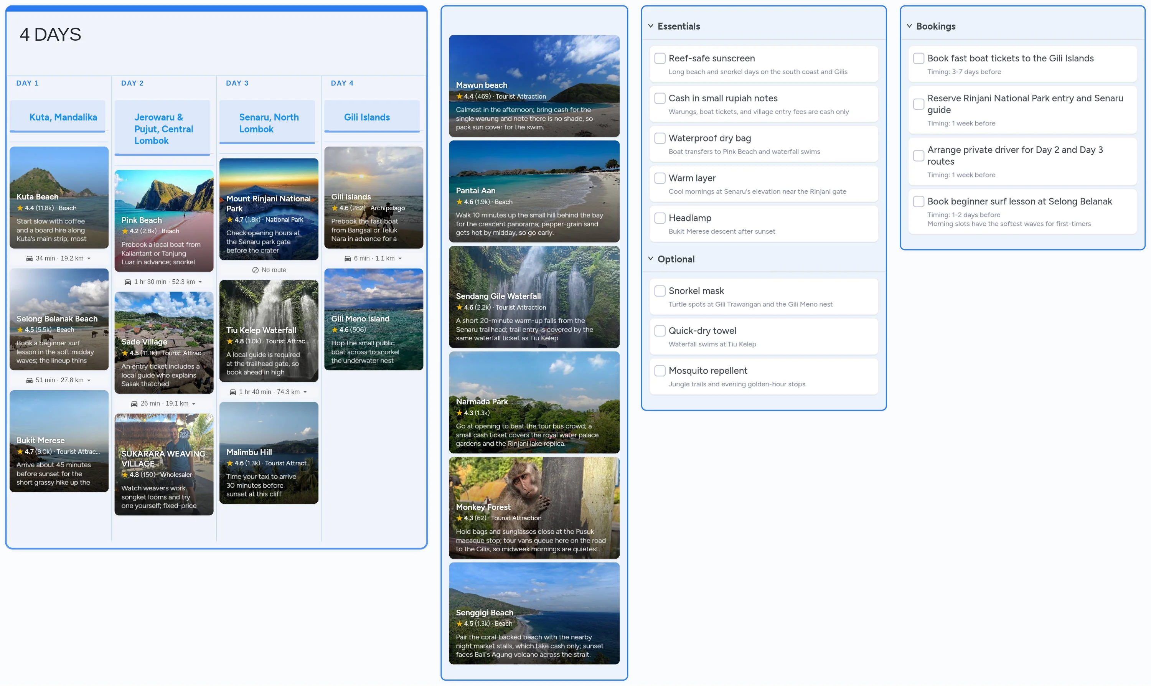
Task: Collapse the Essentials section
Action: 650,26
